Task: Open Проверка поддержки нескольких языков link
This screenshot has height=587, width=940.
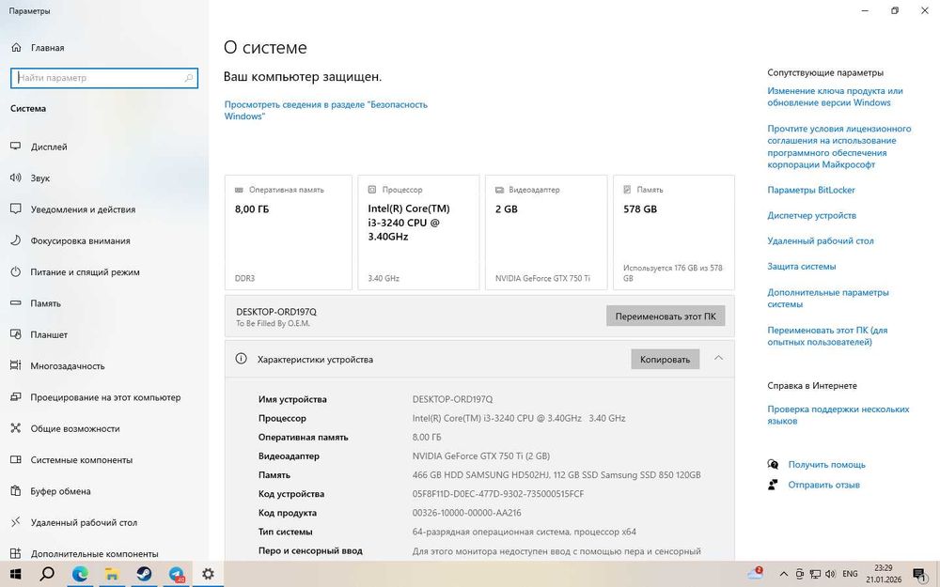Action: tap(838, 415)
